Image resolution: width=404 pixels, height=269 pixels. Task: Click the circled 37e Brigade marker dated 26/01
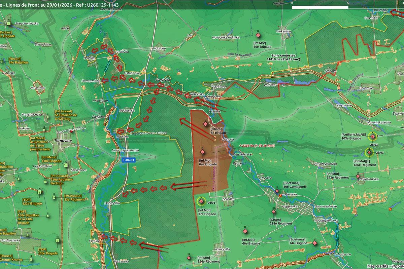pos(201,201)
